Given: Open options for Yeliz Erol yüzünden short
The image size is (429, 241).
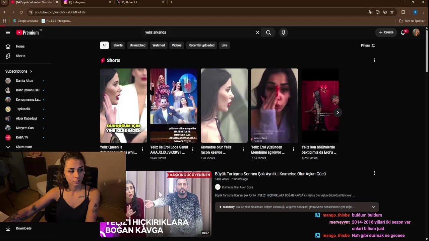Looking at the screenshot, I should [x=294, y=149].
